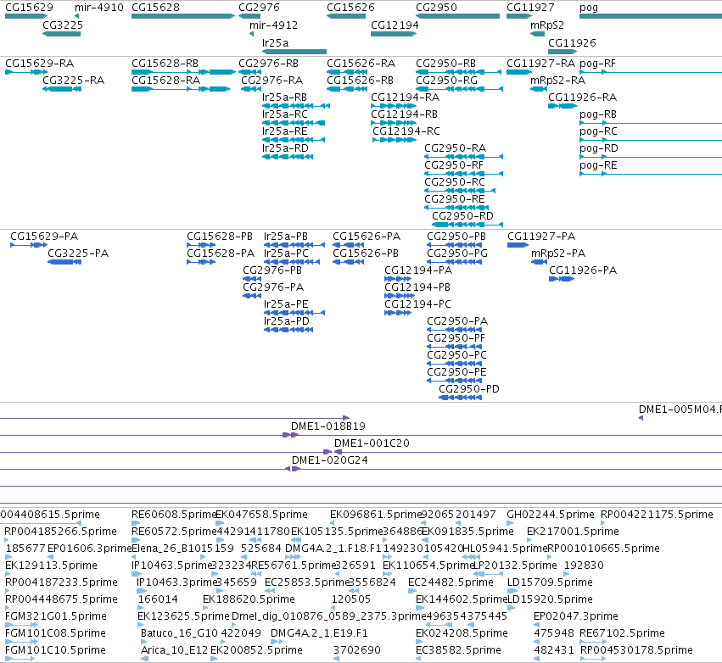Select protein CG11927-PA
This screenshot has height=663, width=722.
518,245
